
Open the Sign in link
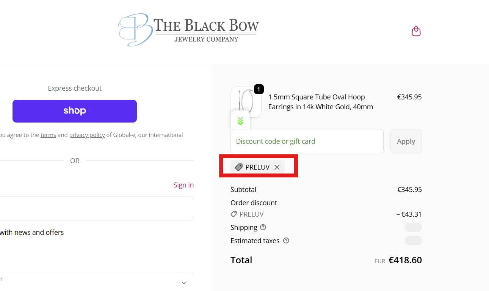click(x=183, y=185)
